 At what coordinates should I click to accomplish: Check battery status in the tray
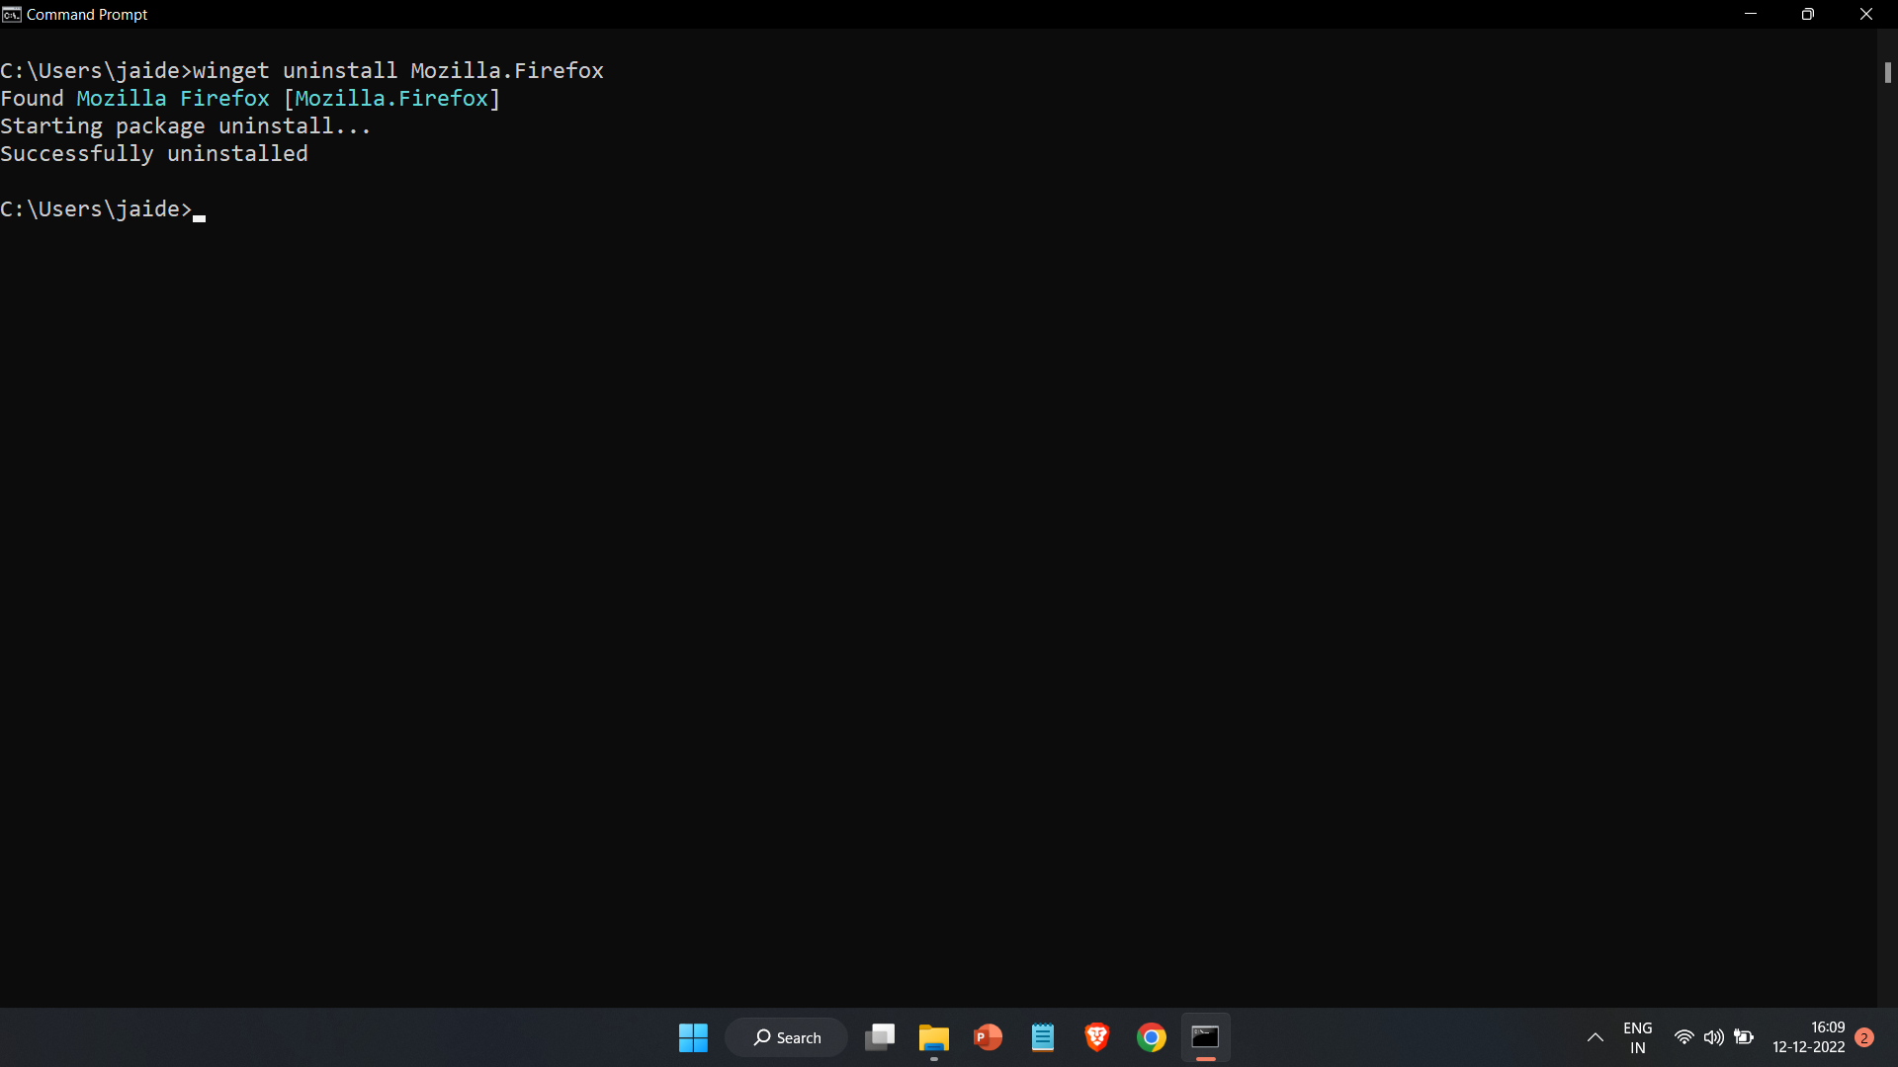coord(1744,1037)
